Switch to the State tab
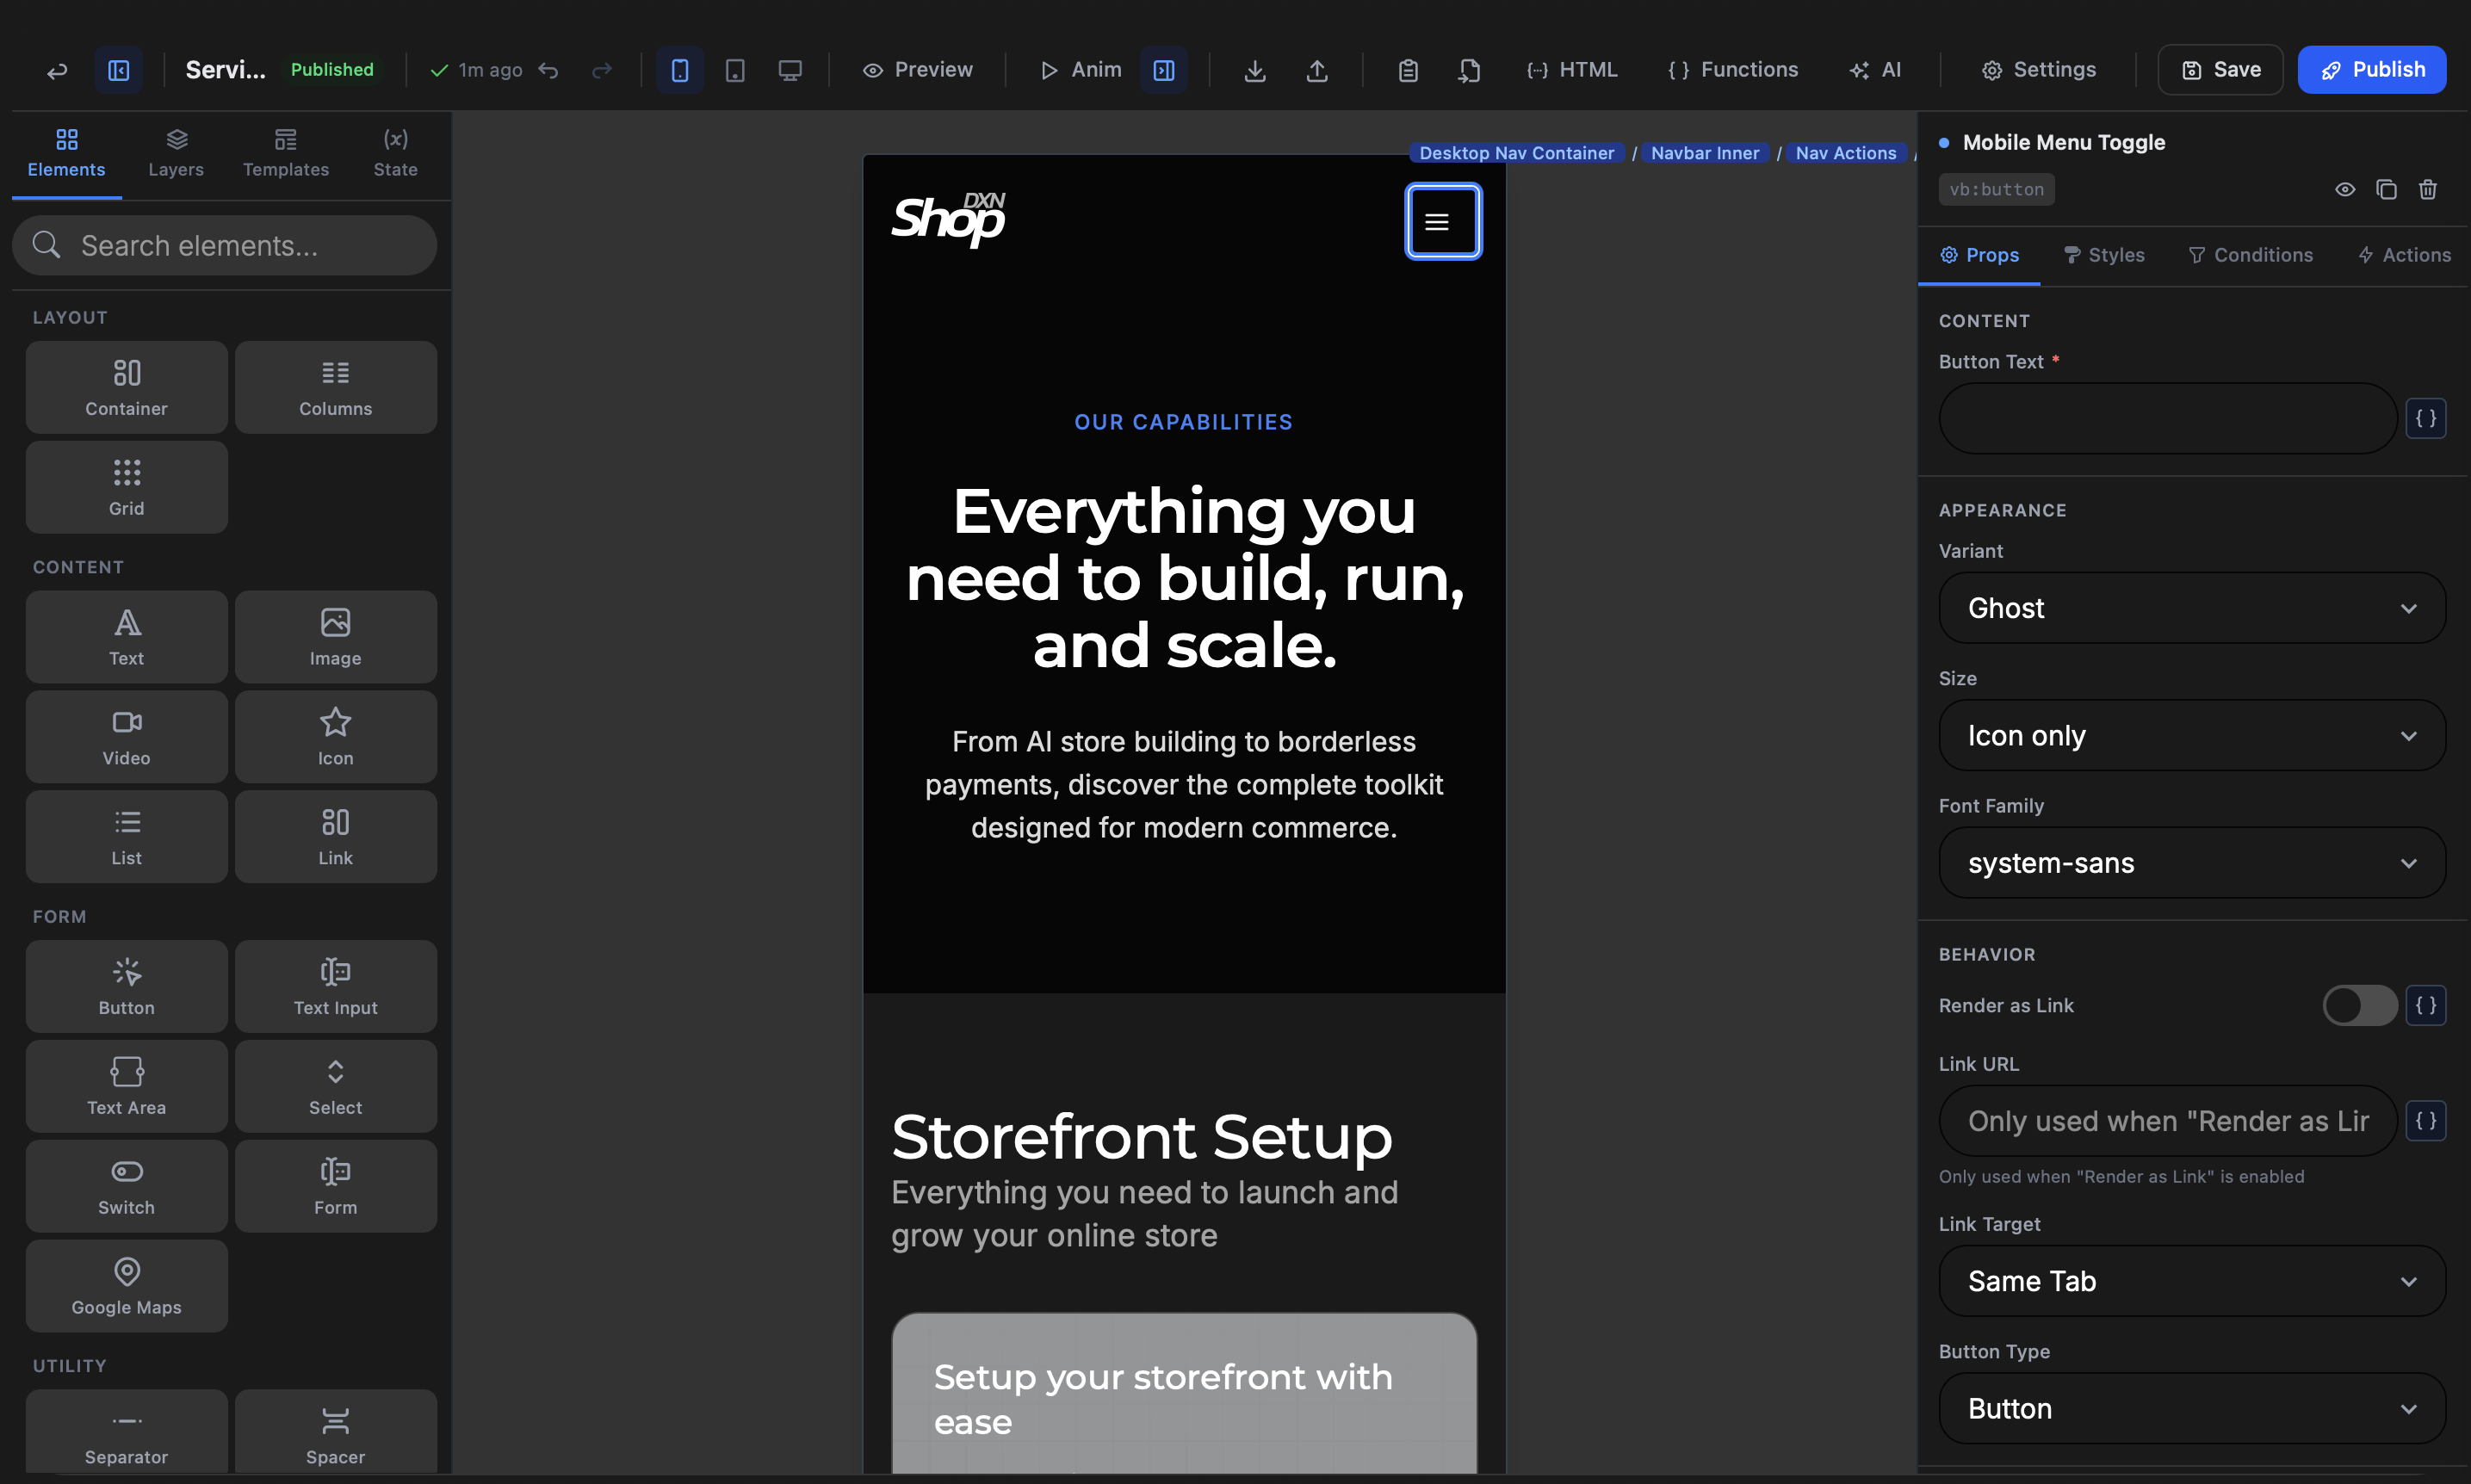 (396, 154)
